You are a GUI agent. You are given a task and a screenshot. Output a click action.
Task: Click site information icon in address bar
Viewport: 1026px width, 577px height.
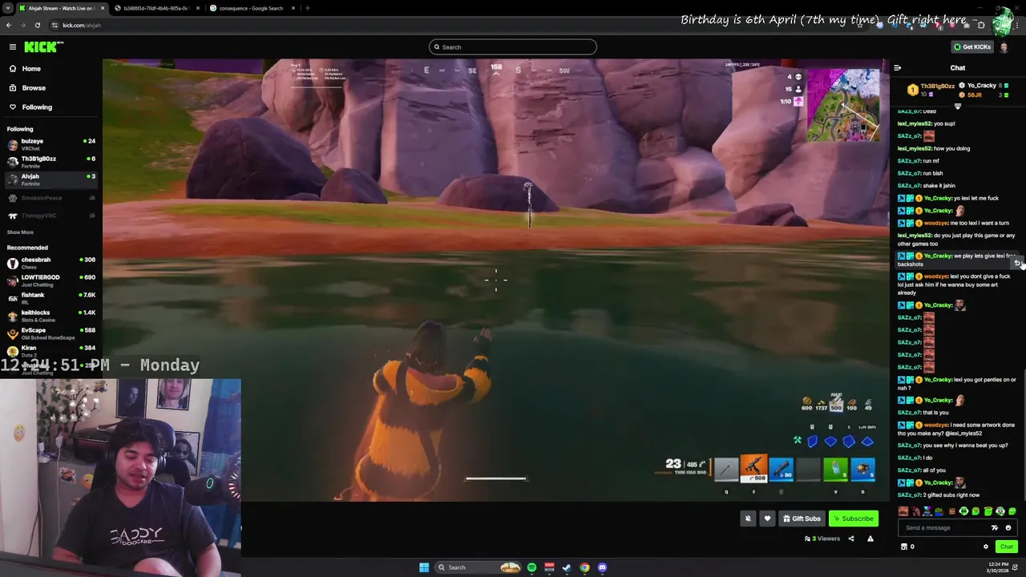pos(55,25)
